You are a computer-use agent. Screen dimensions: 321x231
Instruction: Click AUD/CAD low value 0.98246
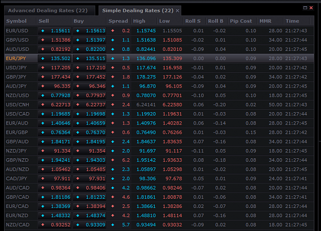point(173,187)
